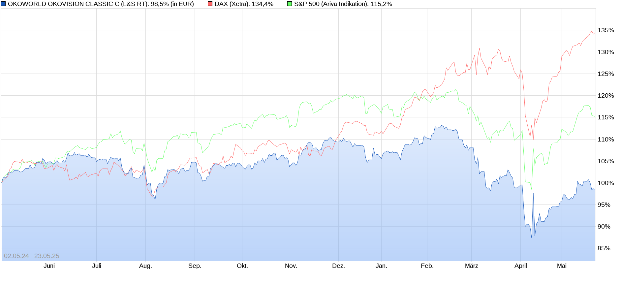This screenshot has height=282, width=620.
Task: Click the 105% value on the percentage axis
Action: [x=606, y=161]
